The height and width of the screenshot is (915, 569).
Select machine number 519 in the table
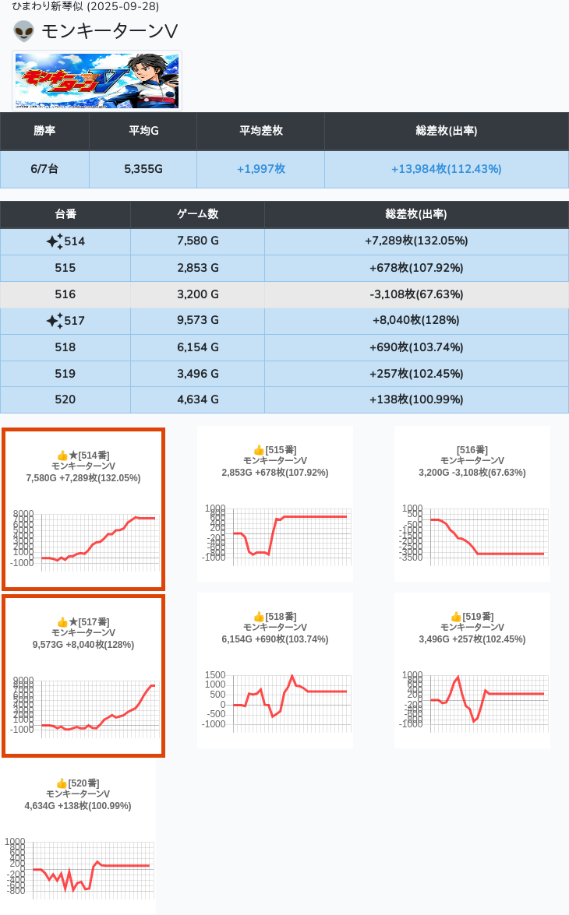(x=65, y=374)
